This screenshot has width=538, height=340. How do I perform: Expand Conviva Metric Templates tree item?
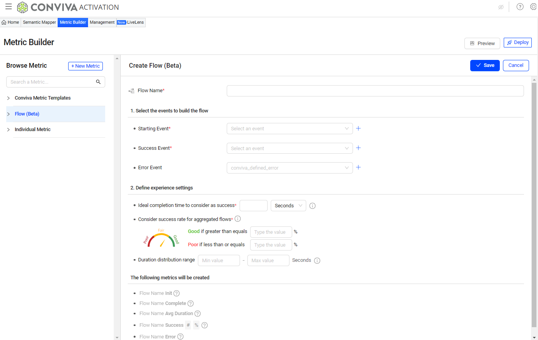9,98
